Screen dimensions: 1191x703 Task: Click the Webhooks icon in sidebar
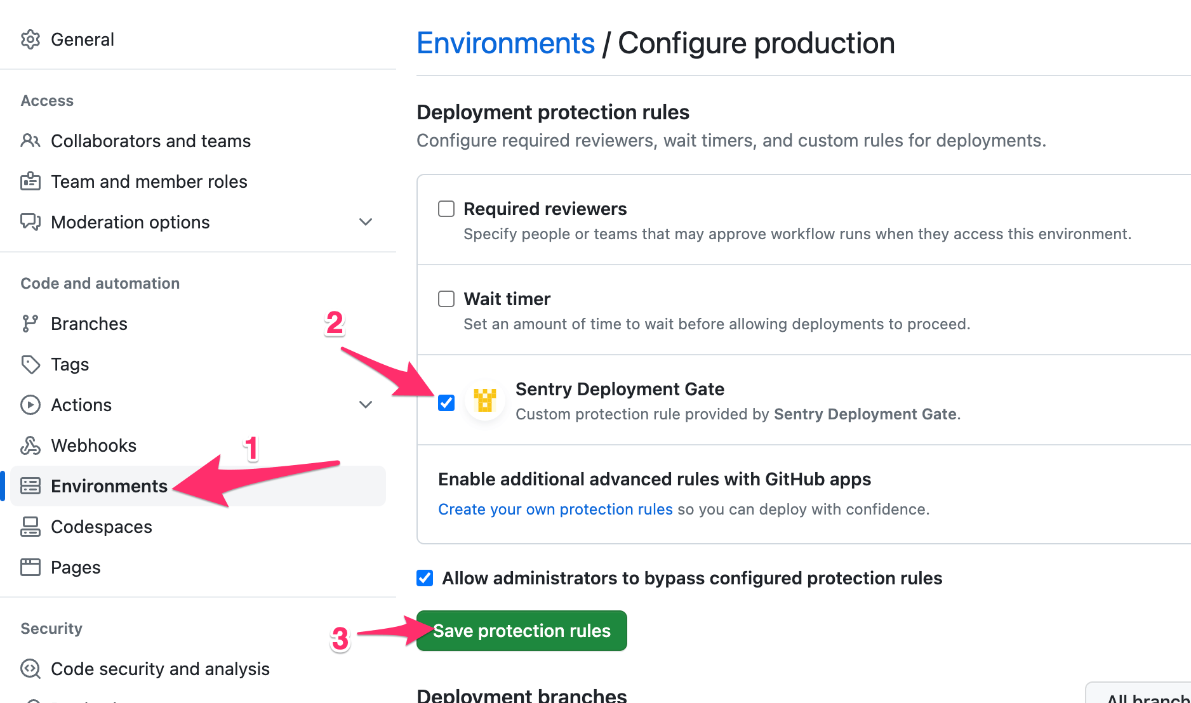coord(30,445)
